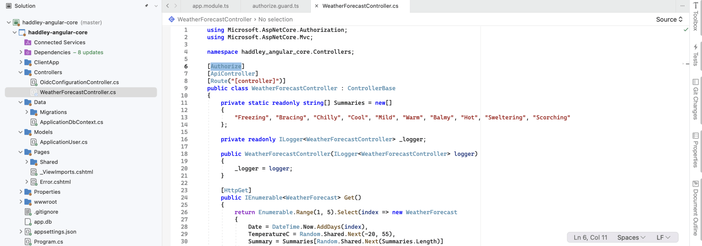Click line number 18 in gutter

(x=184, y=154)
